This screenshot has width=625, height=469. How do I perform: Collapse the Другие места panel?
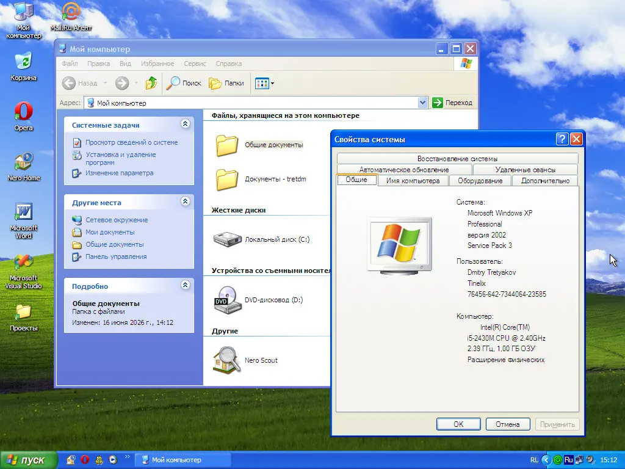pos(185,202)
